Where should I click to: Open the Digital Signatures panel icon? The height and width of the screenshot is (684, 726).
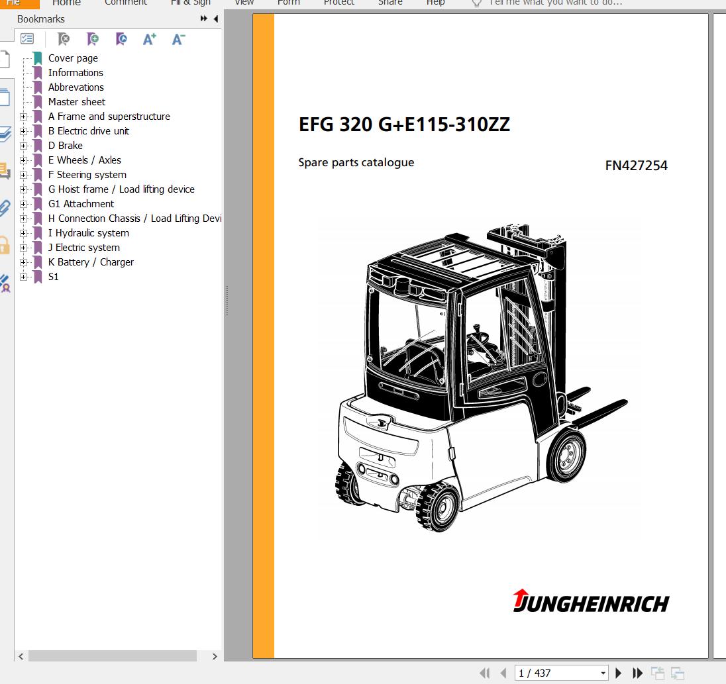click(x=5, y=283)
